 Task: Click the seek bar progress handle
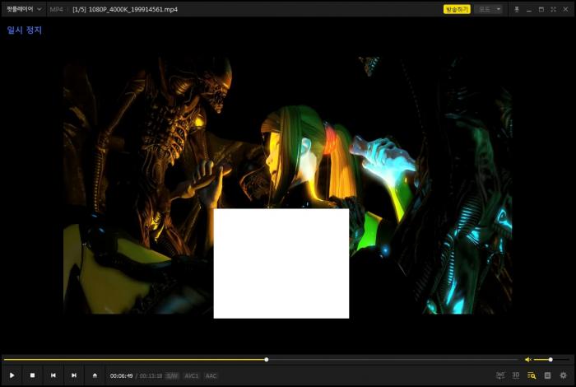click(267, 360)
